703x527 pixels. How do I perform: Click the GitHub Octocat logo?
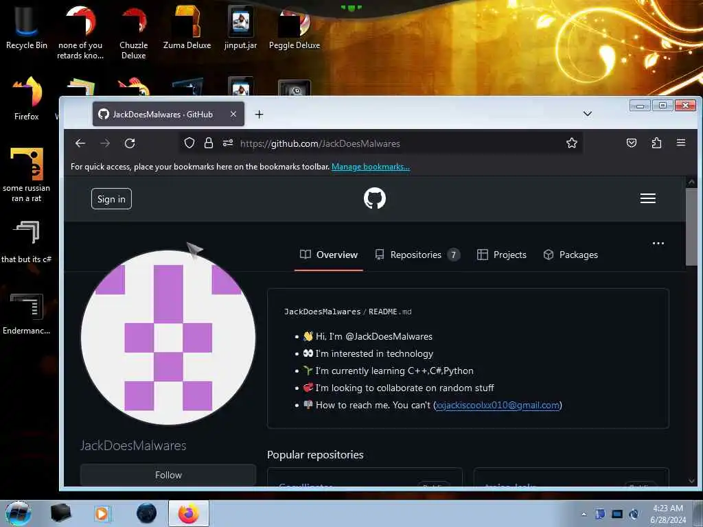click(375, 198)
